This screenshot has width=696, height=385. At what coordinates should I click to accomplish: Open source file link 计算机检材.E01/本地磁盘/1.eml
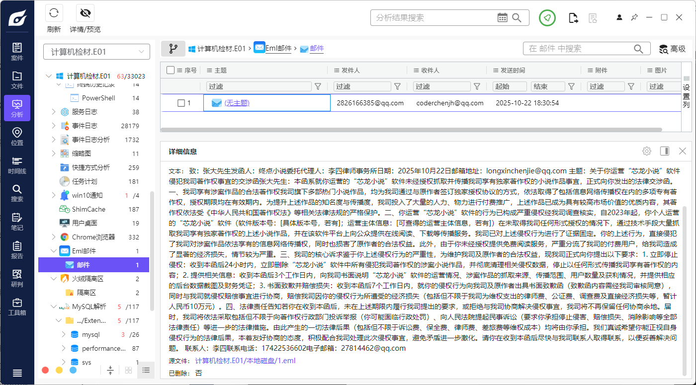click(245, 361)
